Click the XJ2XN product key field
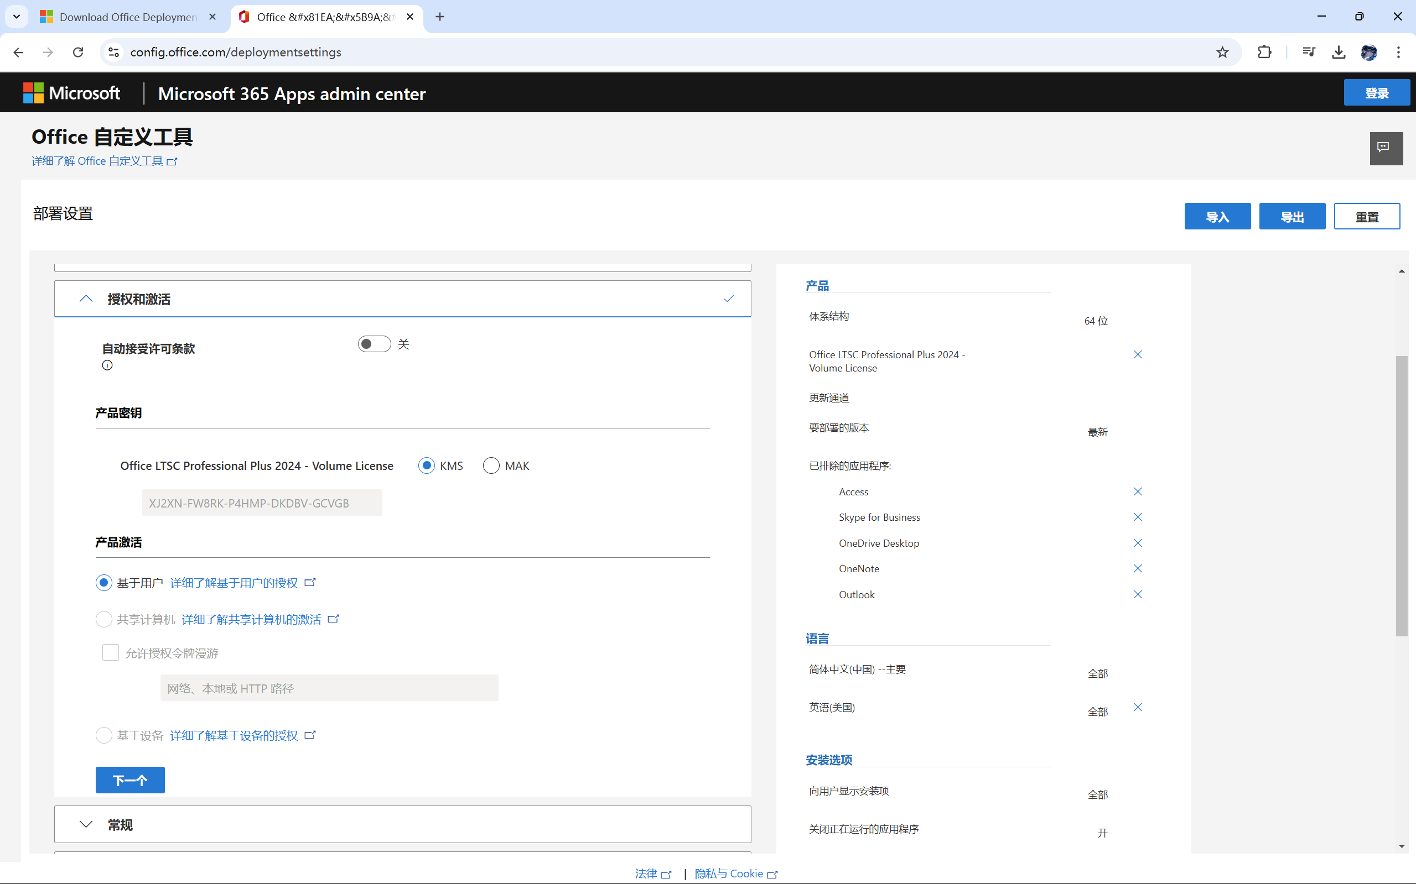The height and width of the screenshot is (884, 1416). click(x=262, y=503)
